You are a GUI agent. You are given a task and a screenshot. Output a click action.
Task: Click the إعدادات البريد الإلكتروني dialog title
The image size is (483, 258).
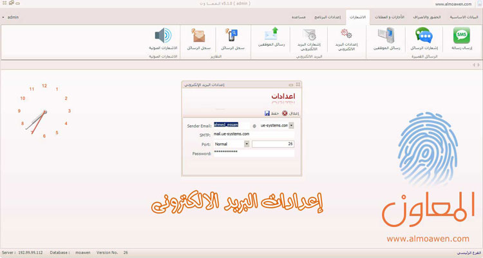pyautogui.click(x=204, y=84)
